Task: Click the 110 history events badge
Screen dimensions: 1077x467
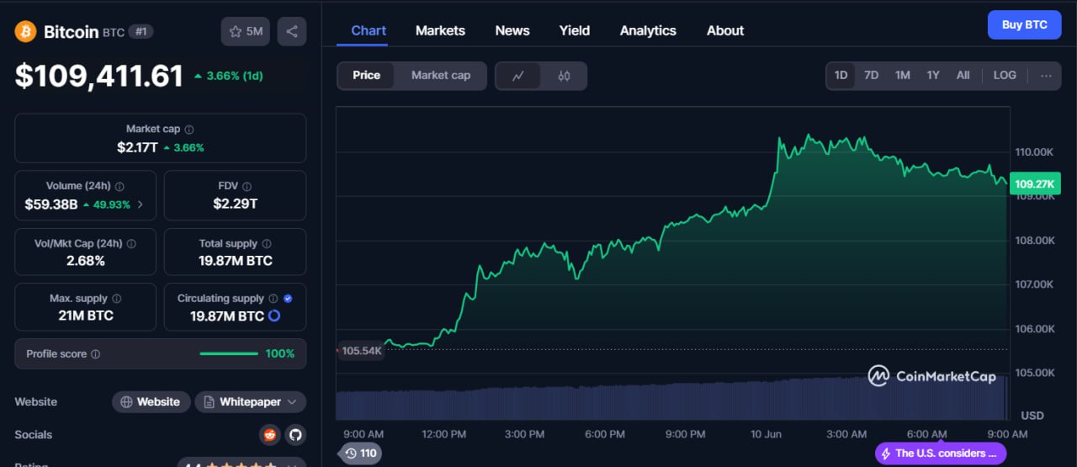Action: coord(360,454)
